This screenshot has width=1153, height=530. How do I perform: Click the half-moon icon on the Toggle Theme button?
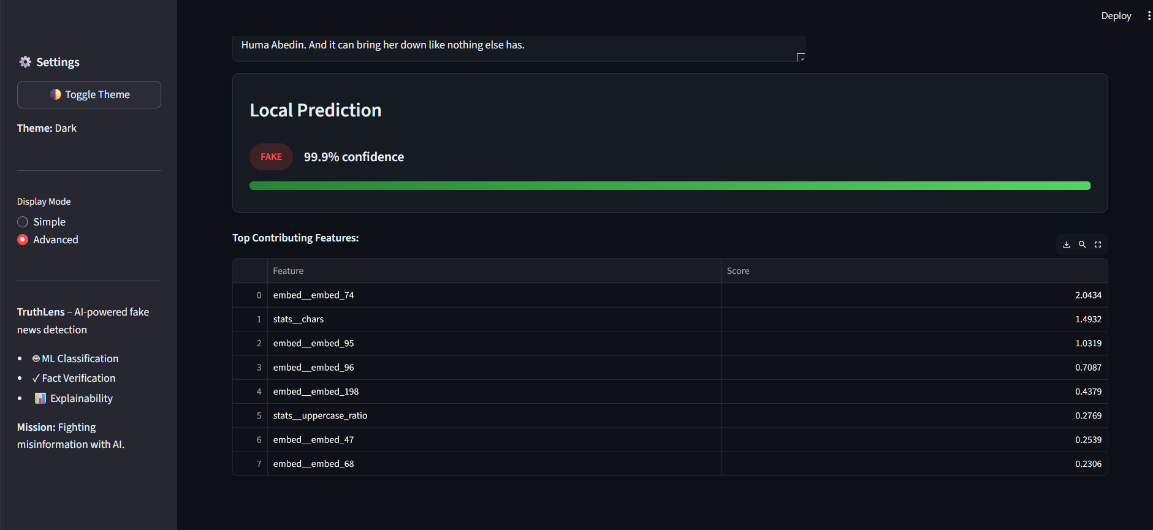tap(56, 94)
